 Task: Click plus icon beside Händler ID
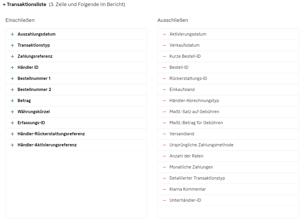tap(12, 68)
